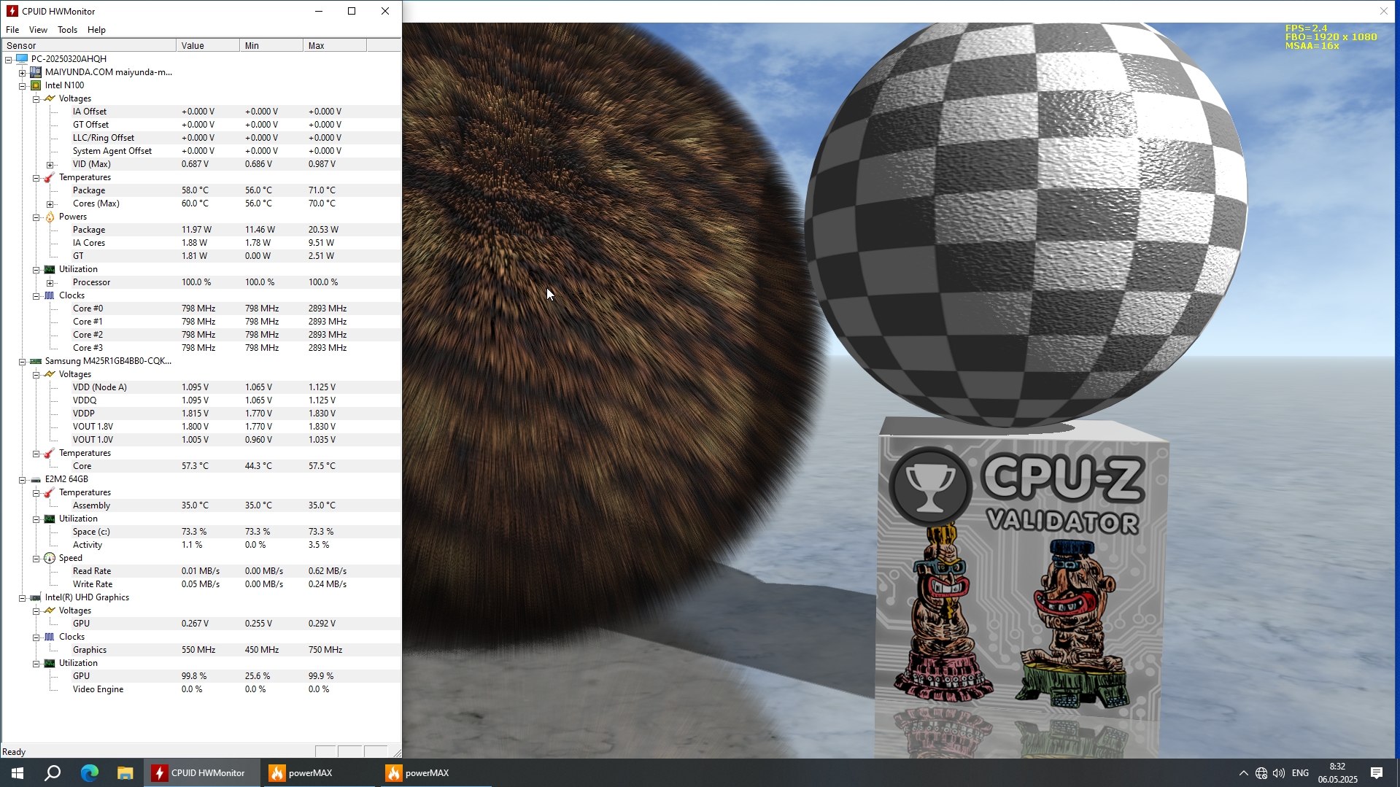Expand the MAIYUNDA.COM motherboard node
Viewport: 1400px width, 787px height.
(x=23, y=73)
